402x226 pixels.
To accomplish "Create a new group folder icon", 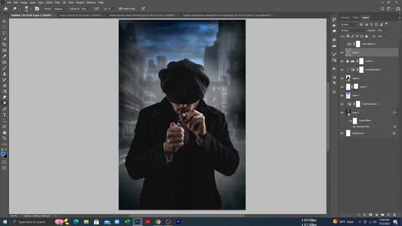I will (x=383, y=215).
